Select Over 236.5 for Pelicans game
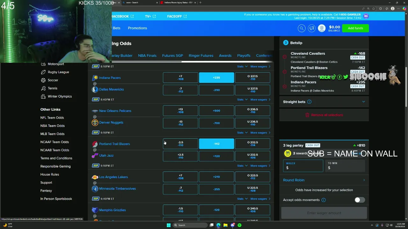The image size is (408, 229). tap(252, 111)
